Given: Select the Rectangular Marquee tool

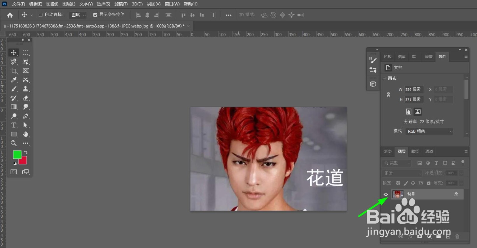Looking at the screenshot, I should click(x=26, y=53).
